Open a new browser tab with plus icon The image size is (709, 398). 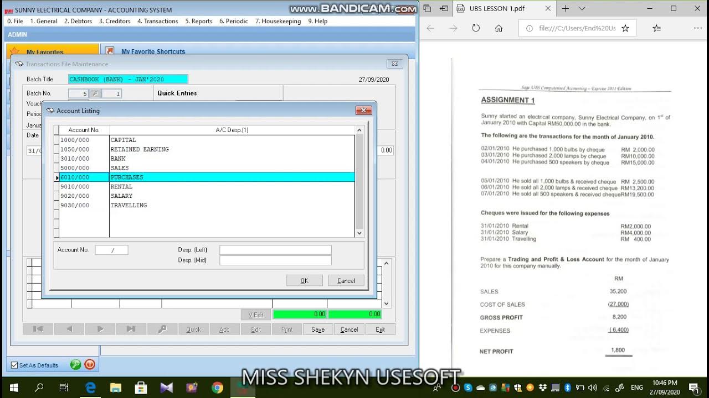point(566,8)
